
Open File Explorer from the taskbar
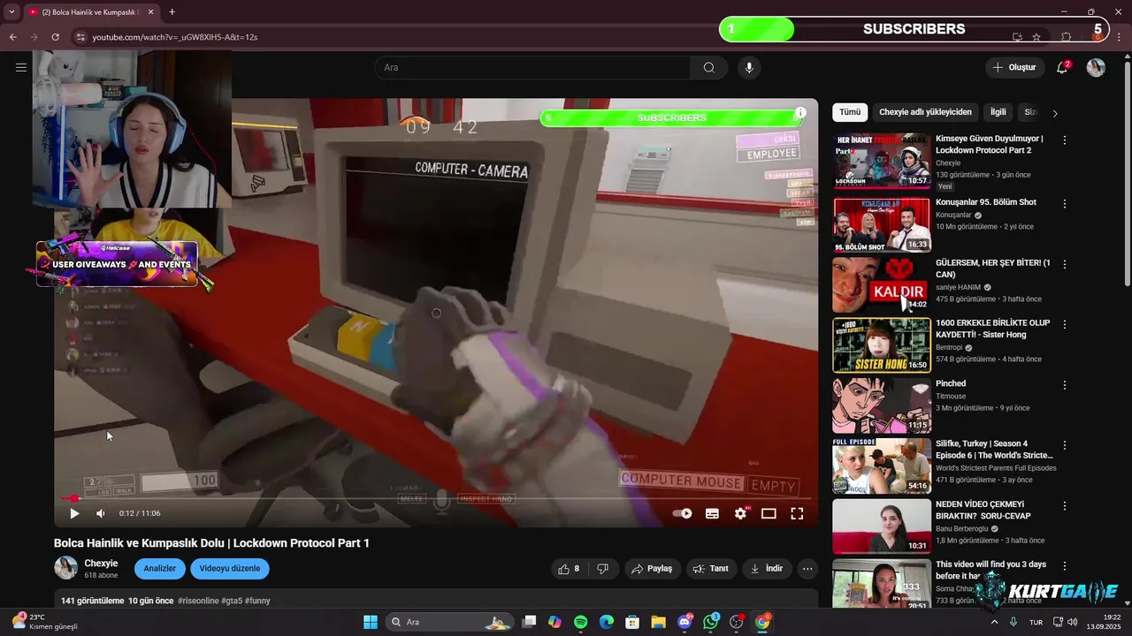point(658,622)
